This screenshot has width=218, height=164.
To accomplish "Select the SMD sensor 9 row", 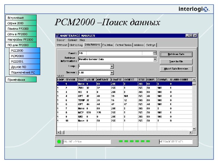I will 124,117.
